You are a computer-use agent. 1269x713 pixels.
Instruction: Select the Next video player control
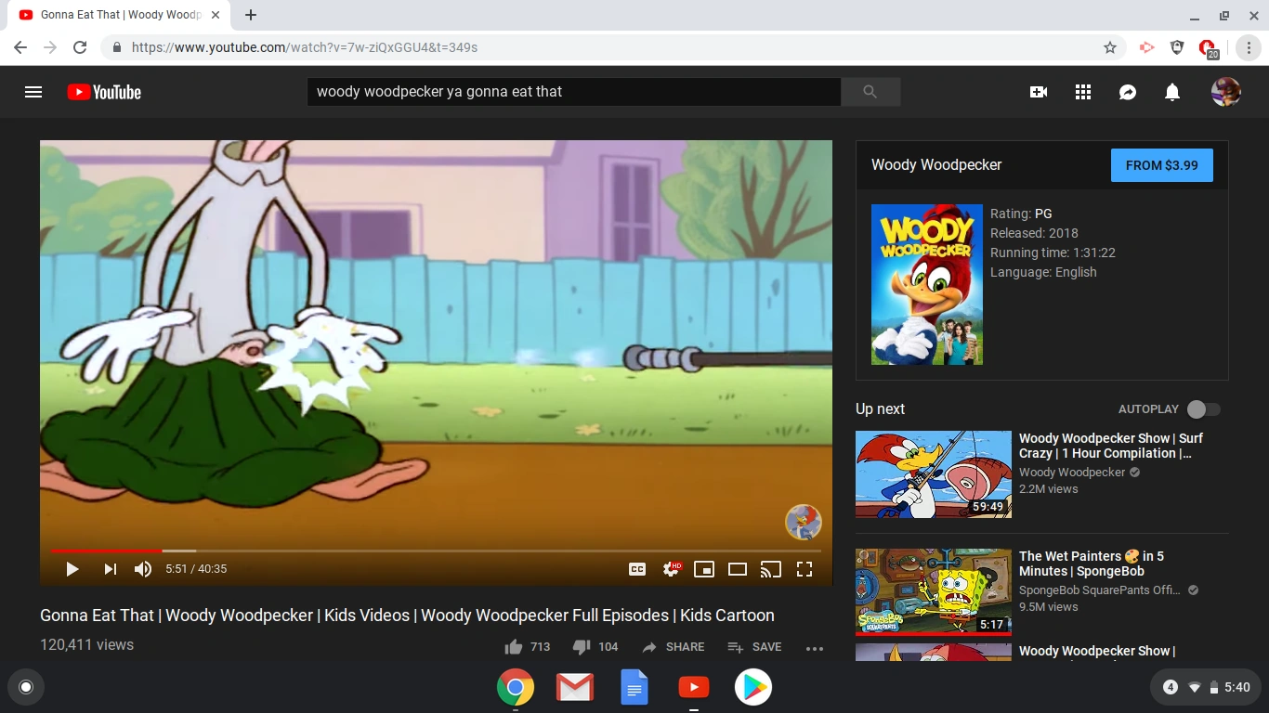[x=109, y=568]
